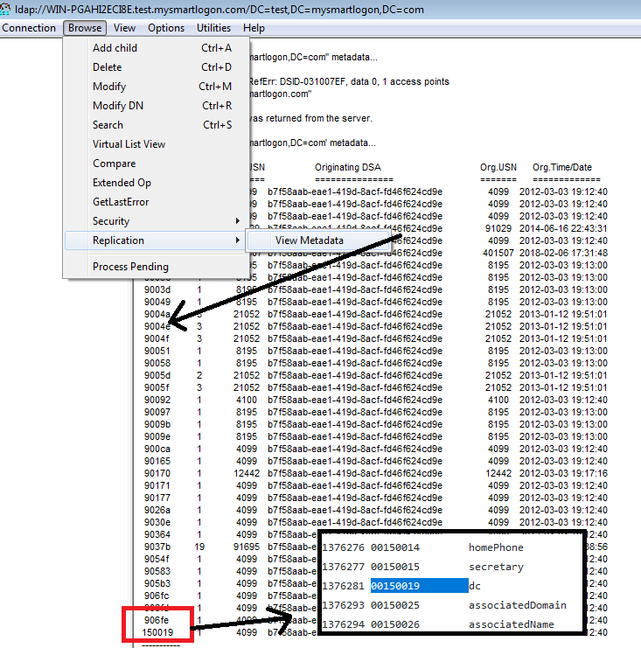Expand the Replication submenu arrow

point(238,240)
